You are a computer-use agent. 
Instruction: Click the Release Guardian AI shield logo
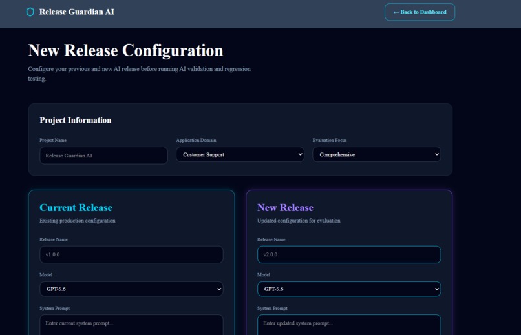pos(30,12)
